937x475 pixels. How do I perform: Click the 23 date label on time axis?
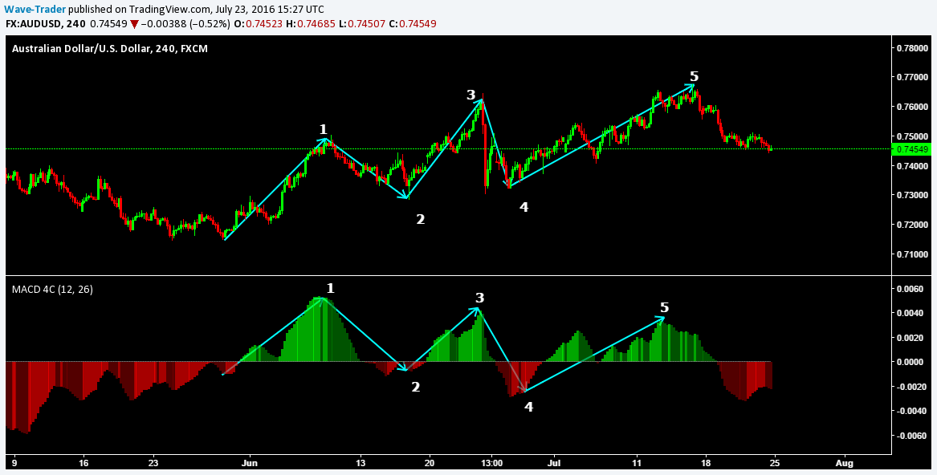click(x=153, y=463)
